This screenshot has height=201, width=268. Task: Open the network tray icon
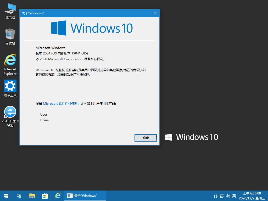(222, 196)
